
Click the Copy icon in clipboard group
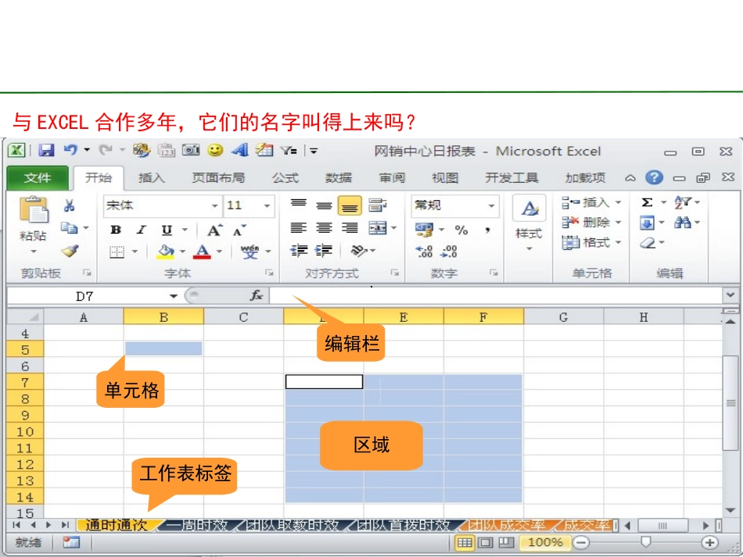tap(69, 228)
